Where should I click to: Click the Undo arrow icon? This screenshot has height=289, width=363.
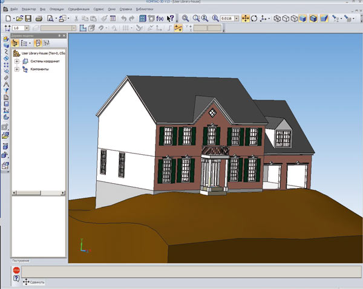pos(124,18)
